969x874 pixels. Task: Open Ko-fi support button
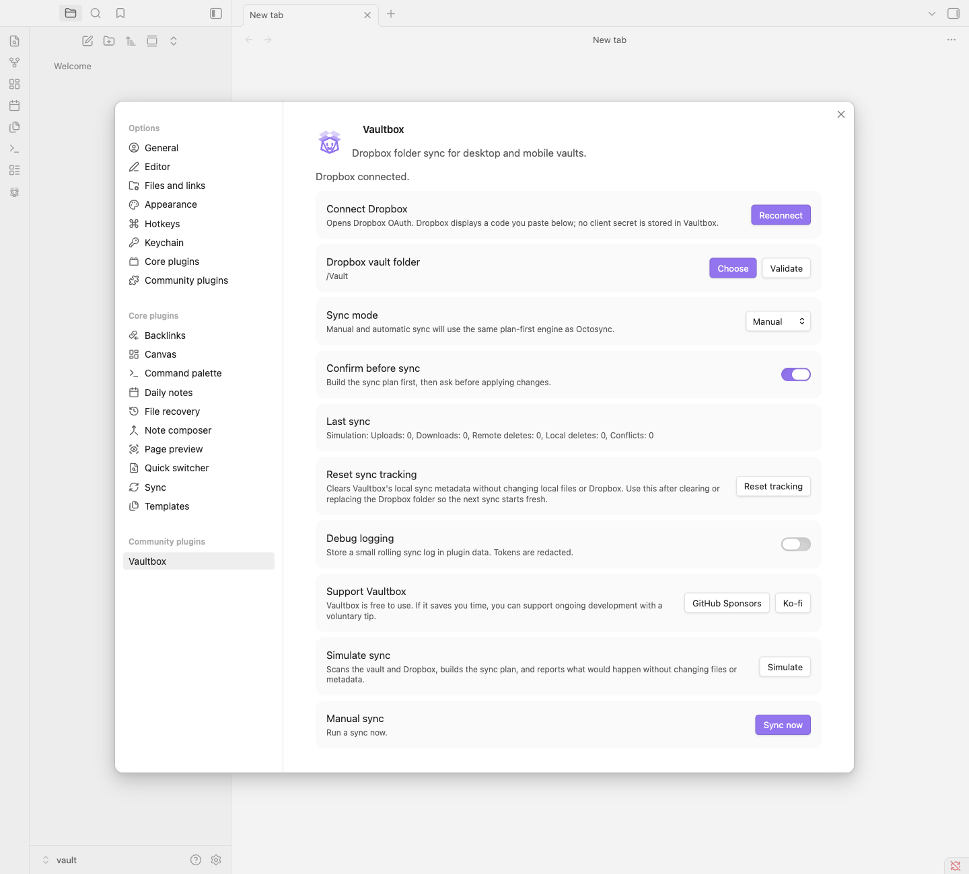tap(793, 603)
